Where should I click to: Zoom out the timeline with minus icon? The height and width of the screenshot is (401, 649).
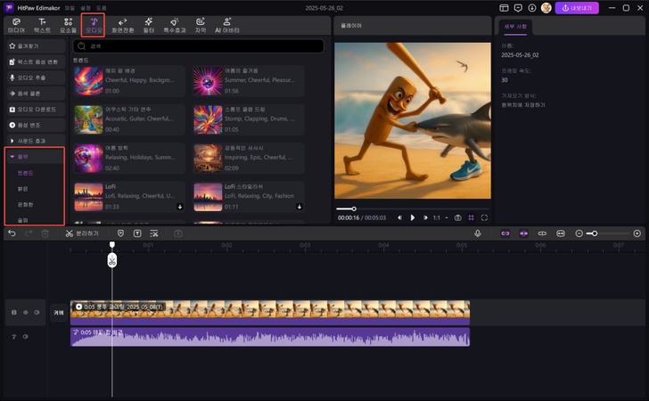[x=579, y=233]
